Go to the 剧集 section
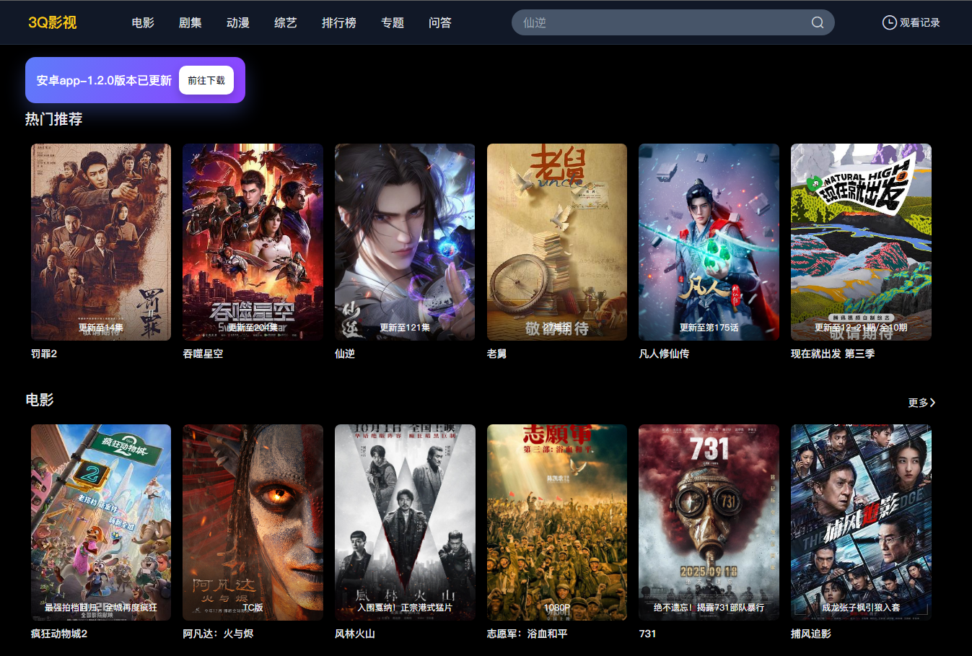This screenshot has height=656, width=972. tap(191, 22)
